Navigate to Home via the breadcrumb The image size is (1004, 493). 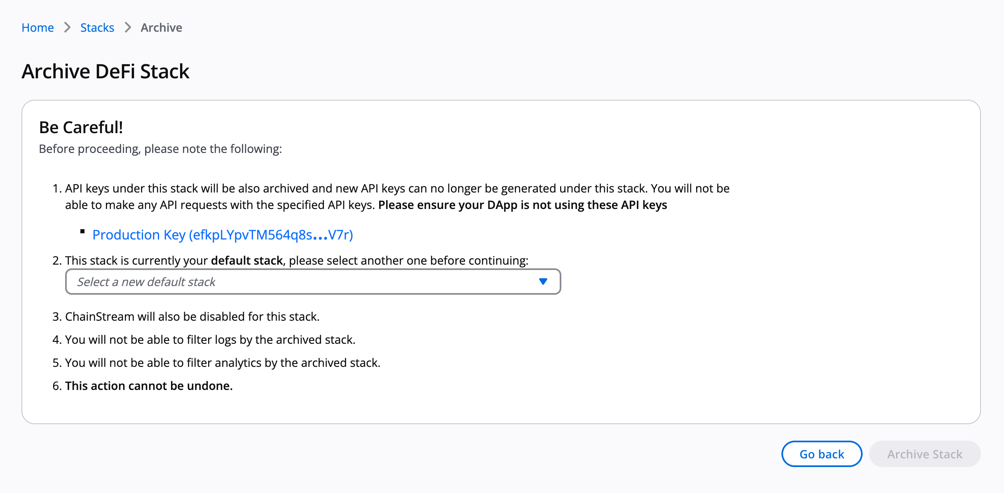pyautogui.click(x=38, y=27)
